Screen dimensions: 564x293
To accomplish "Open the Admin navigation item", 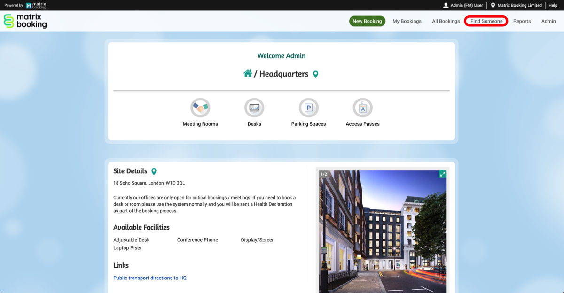I will click(548, 21).
